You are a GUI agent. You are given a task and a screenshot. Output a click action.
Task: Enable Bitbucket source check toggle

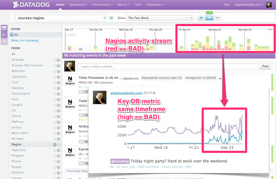click(55, 71)
